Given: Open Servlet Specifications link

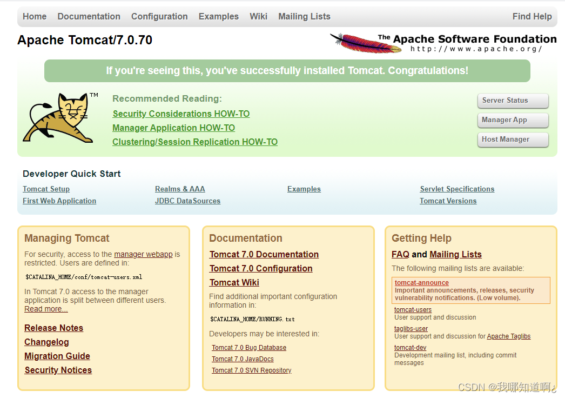Looking at the screenshot, I should [x=457, y=189].
